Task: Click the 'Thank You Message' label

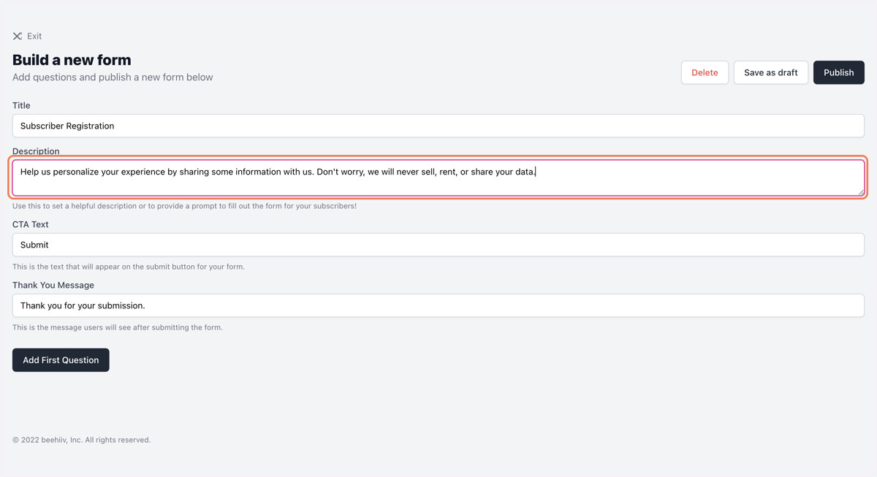Action: (x=53, y=285)
